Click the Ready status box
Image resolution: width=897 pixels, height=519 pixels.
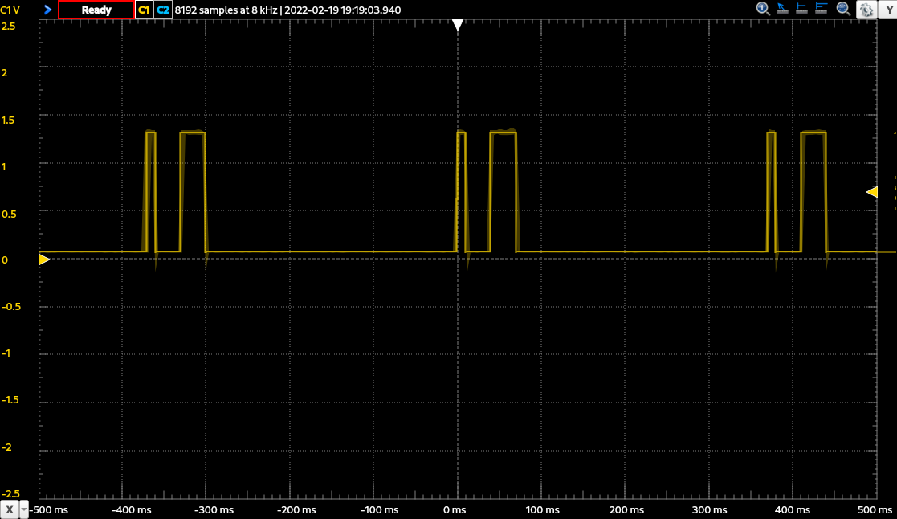click(x=96, y=10)
